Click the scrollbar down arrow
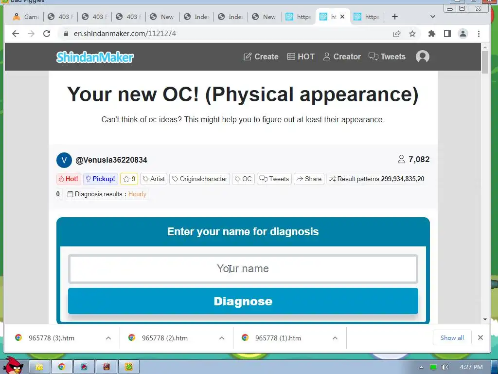The image size is (498, 374). coord(485,319)
